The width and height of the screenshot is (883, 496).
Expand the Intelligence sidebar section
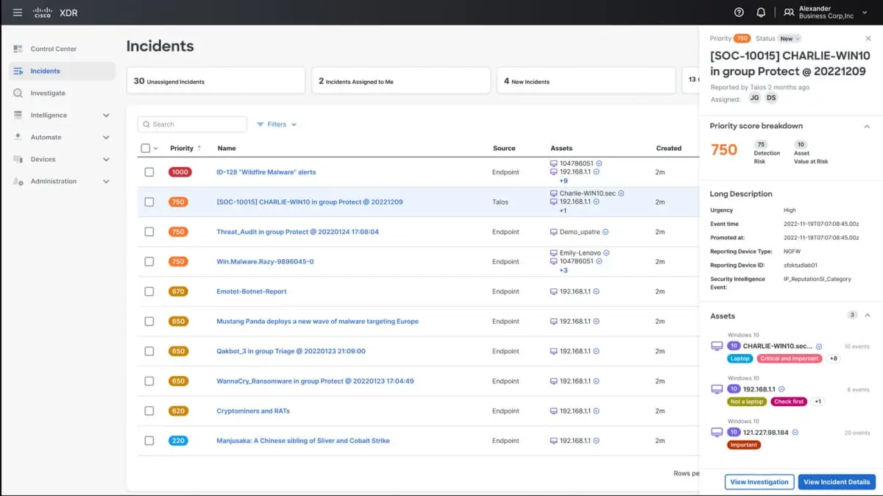tap(106, 116)
